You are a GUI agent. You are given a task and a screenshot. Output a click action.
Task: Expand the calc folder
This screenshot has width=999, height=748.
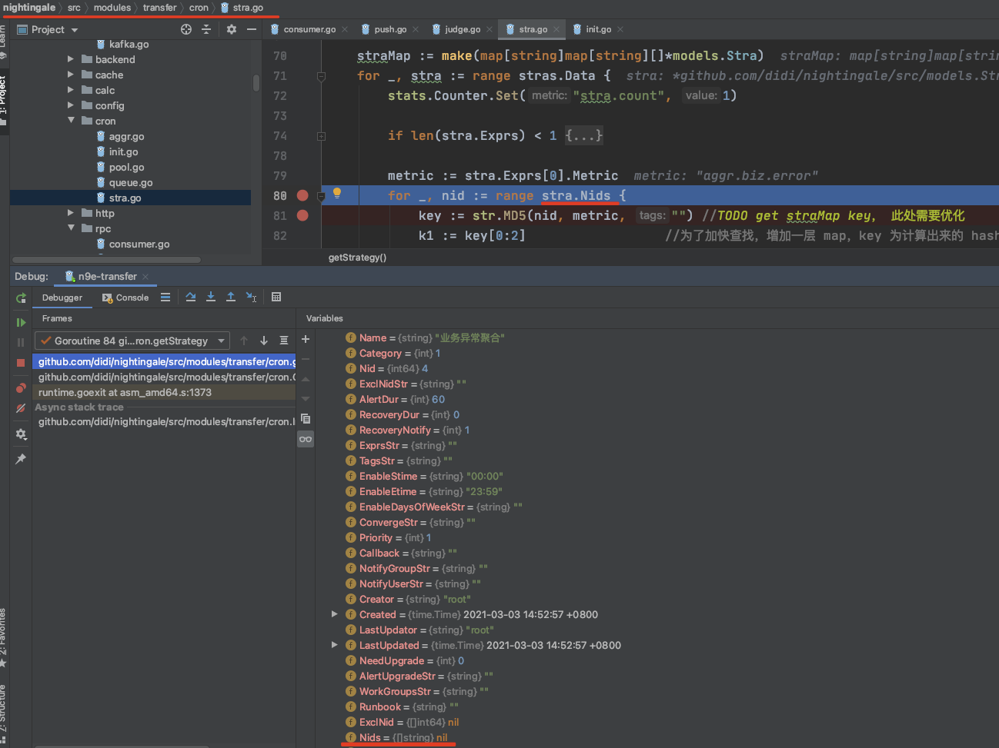tap(71, 90)
